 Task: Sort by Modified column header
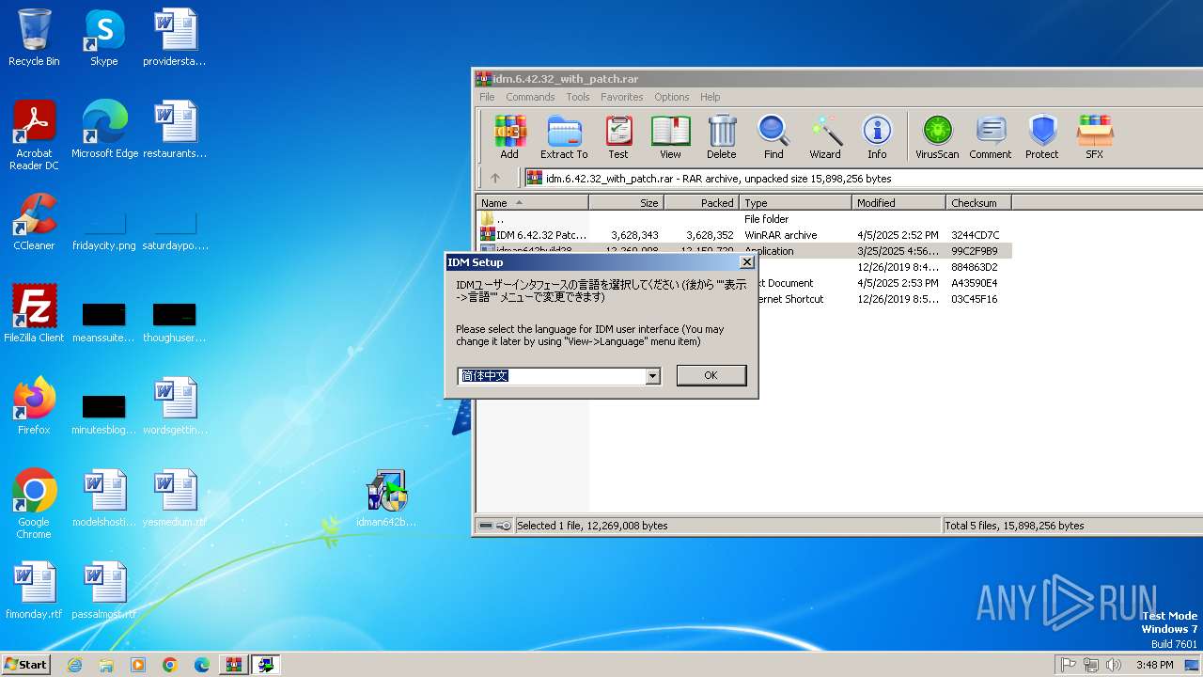(899, 202)
